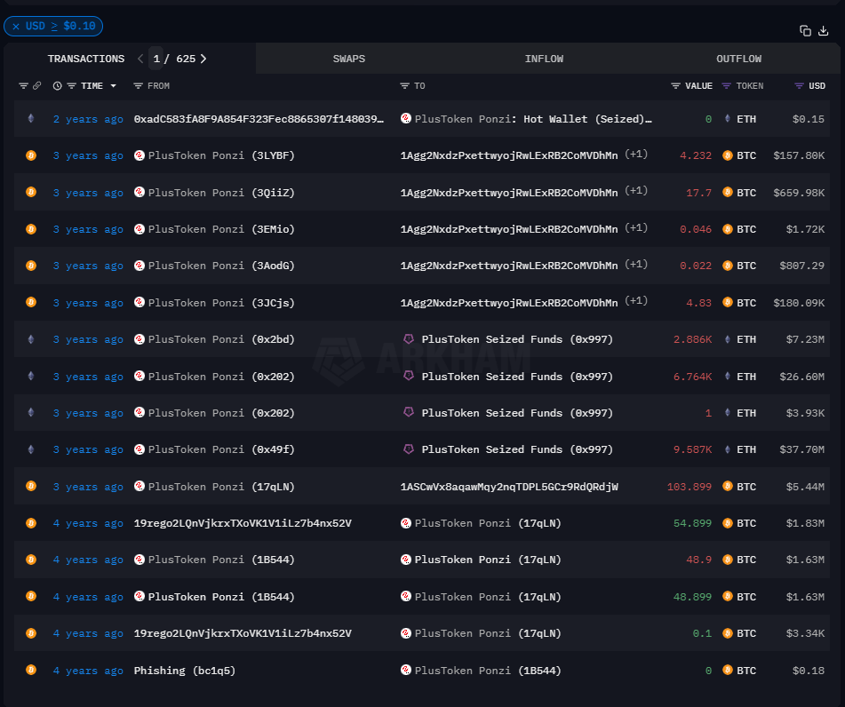Click the ETH chain icon in 0x49f row
The width and height of the screenshot is (845, 707).
point(31,449)
